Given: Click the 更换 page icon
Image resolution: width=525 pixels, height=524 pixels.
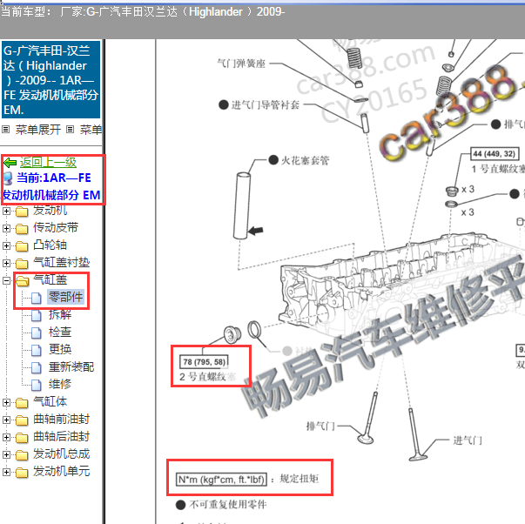Looking at the screenshot, I should (x=37, y=350).
